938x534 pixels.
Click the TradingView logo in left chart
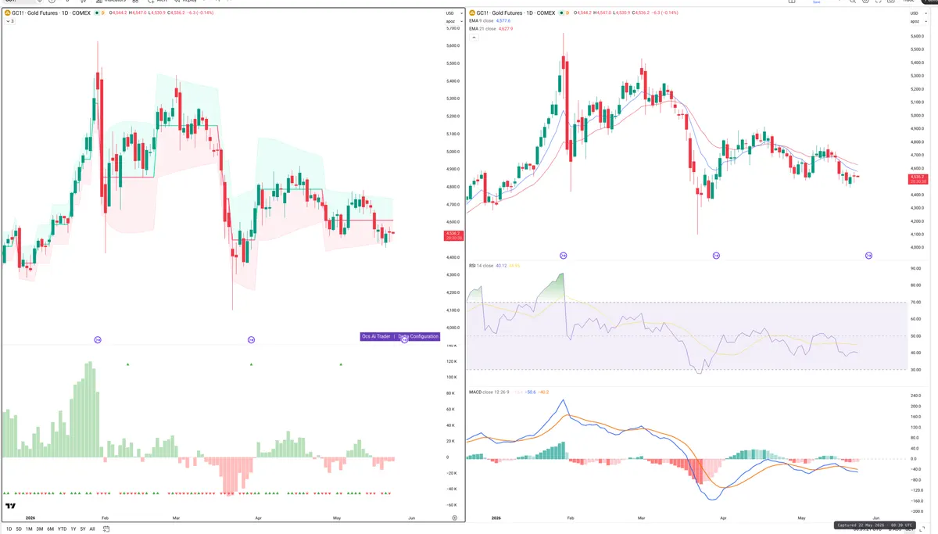tap(10, 506)
